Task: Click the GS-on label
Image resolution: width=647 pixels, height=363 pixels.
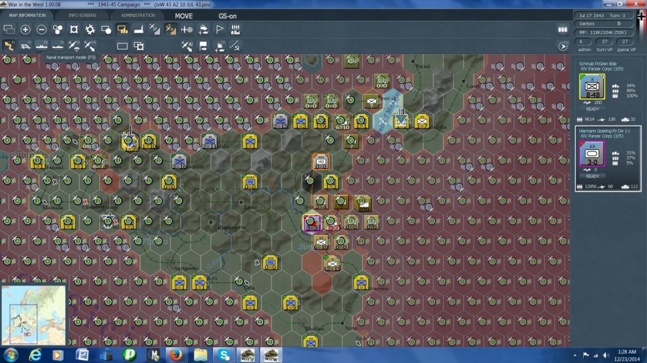Action: point(227,16)
